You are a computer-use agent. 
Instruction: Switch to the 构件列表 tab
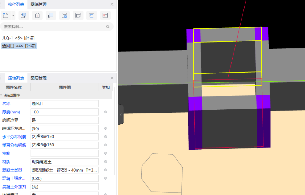(x=16, y=4)
